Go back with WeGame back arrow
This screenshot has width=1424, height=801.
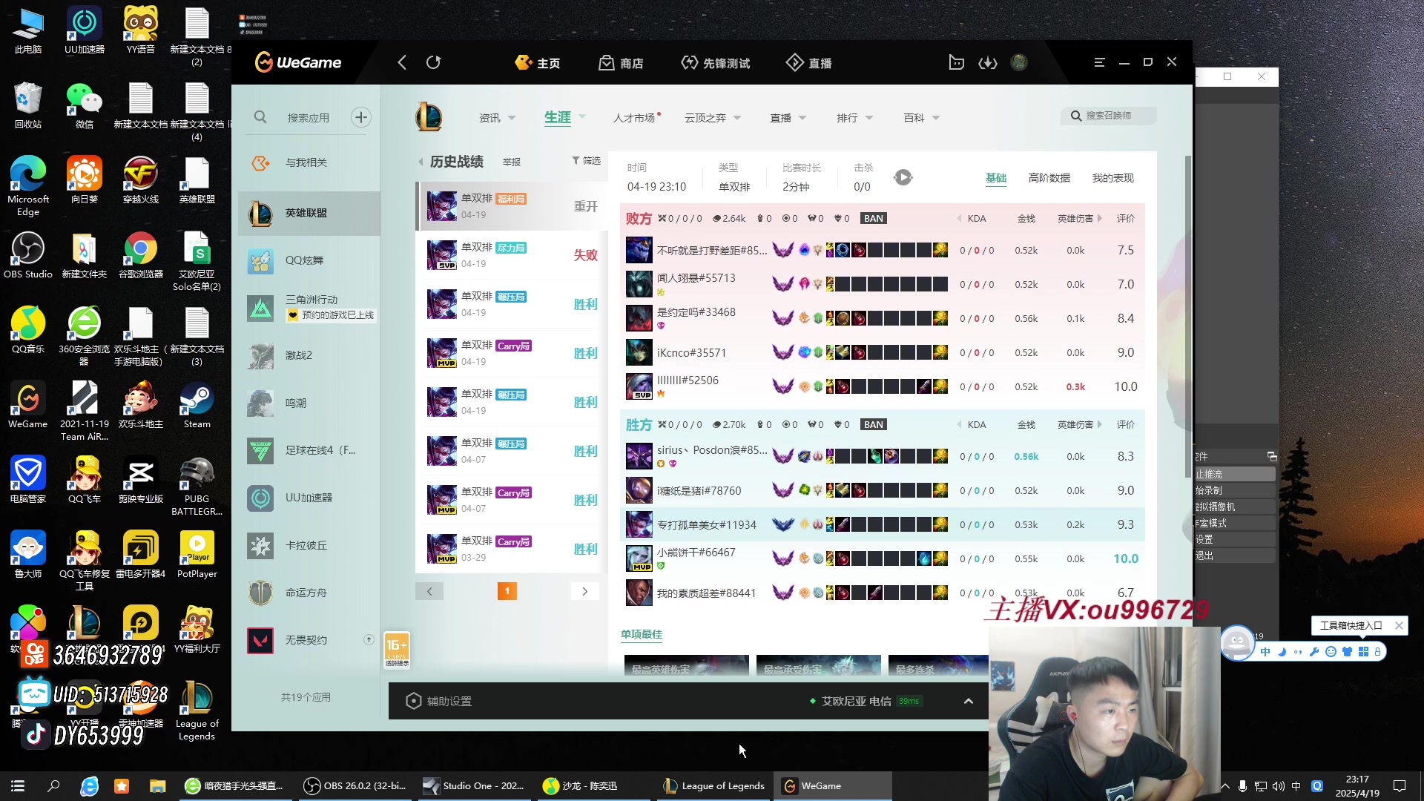tap(402, 63)
